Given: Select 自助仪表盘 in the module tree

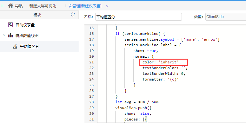Looking at the screenshot, I should 25,25.
